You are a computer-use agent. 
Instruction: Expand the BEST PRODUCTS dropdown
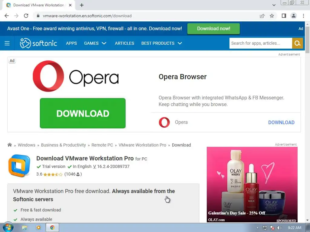tap(162, 43)
